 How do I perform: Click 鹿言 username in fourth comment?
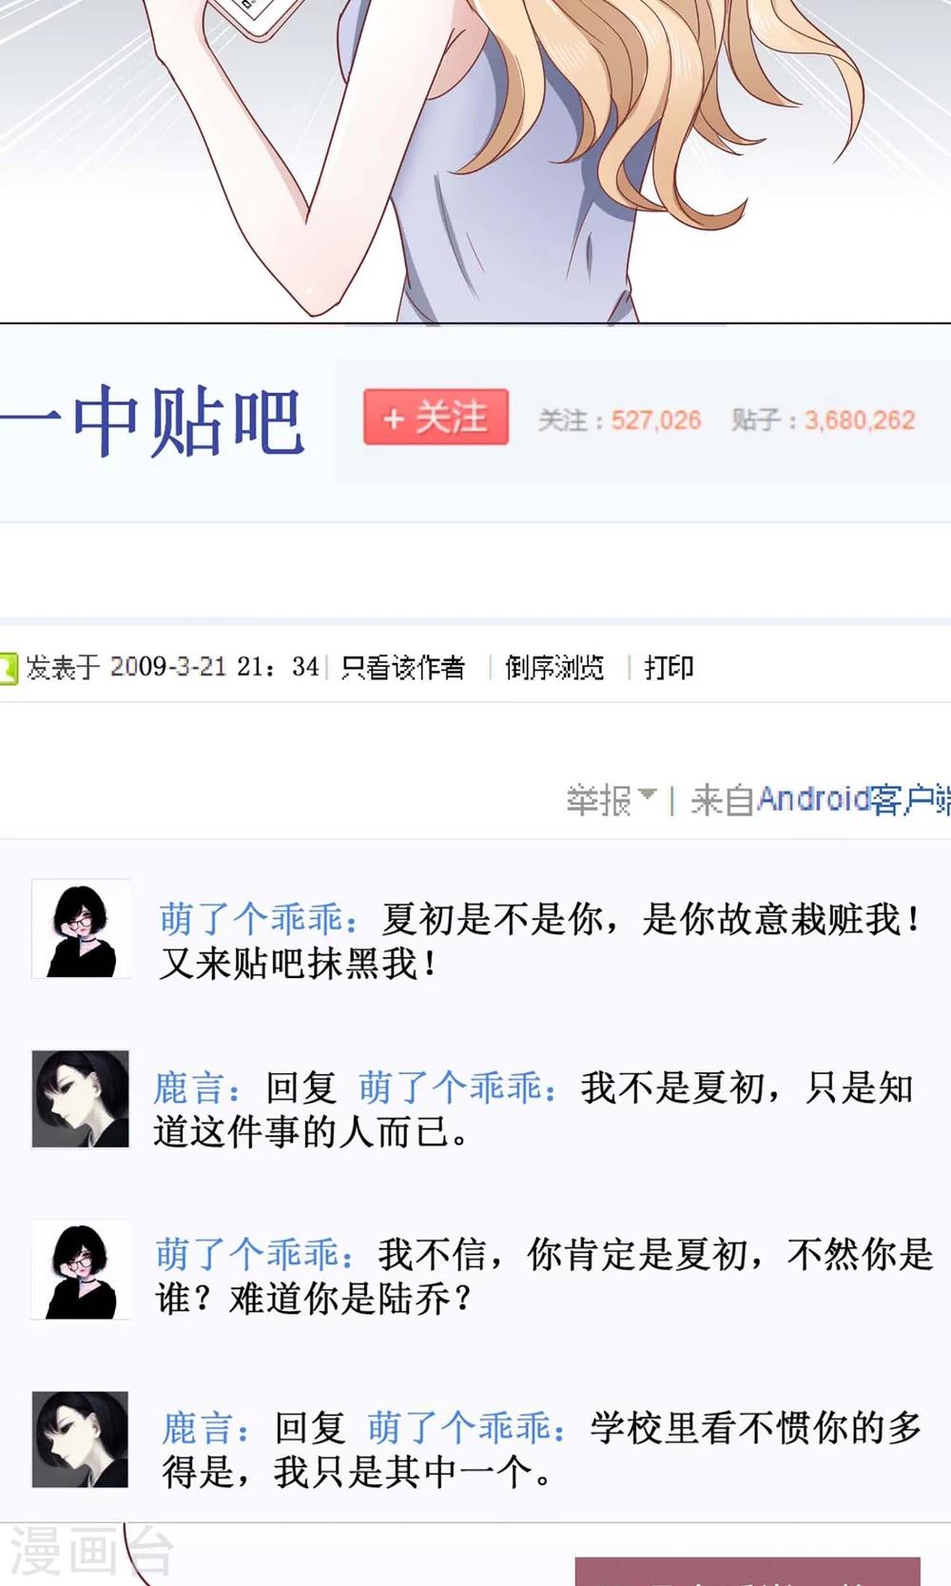point(197,1428)
